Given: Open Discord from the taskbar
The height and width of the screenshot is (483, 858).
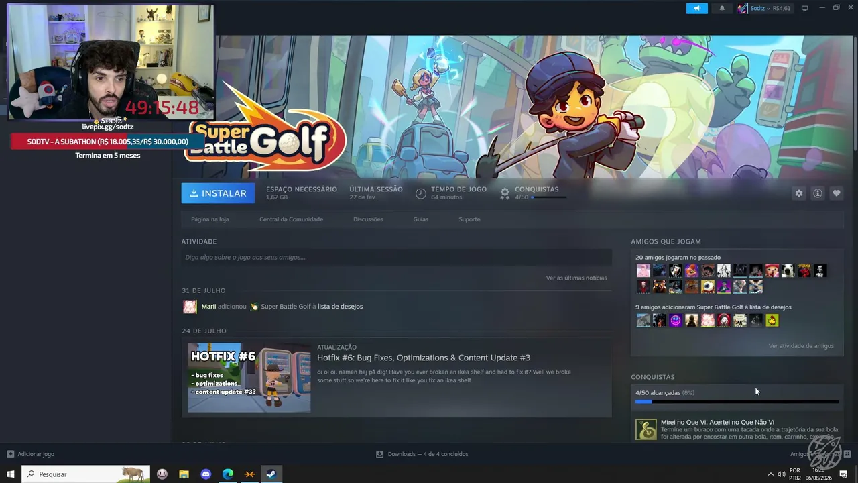Looking at the screenshot, I should [x=206, y=474].
